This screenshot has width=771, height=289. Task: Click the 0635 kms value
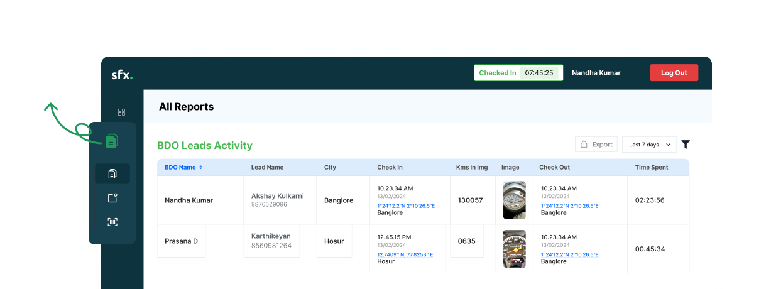pos(467,241)
